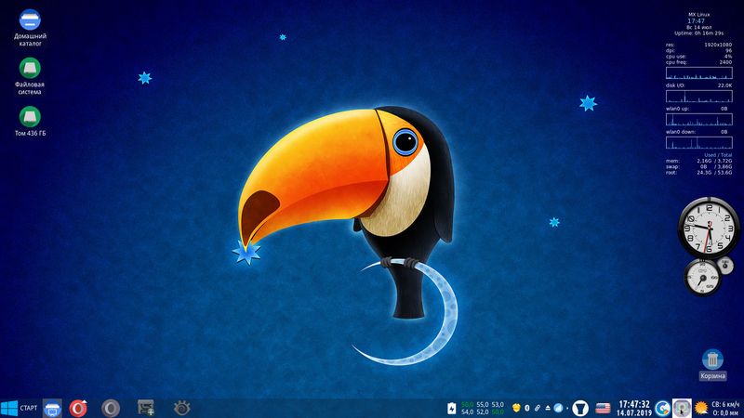Select the Том 436 ГБ volume icon
The height and width of the screenshot is (418, 744).
pos(30,122)
